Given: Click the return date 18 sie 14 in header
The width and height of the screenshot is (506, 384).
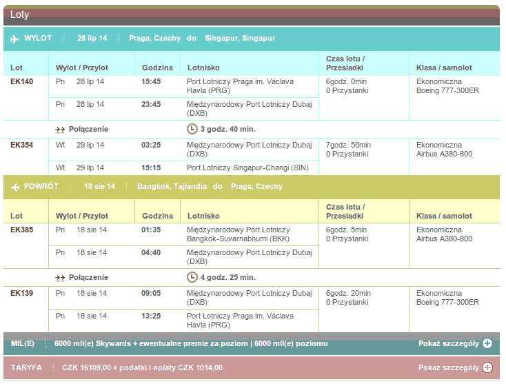Looking at the screenshot, I should click(x=99, y=186).
